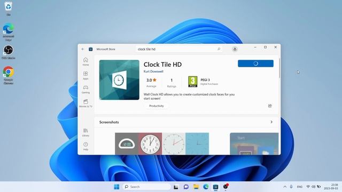Open the Windows Start button
Image resolution: width=342 pixels, height=192 pixels.
click(116, 187)
